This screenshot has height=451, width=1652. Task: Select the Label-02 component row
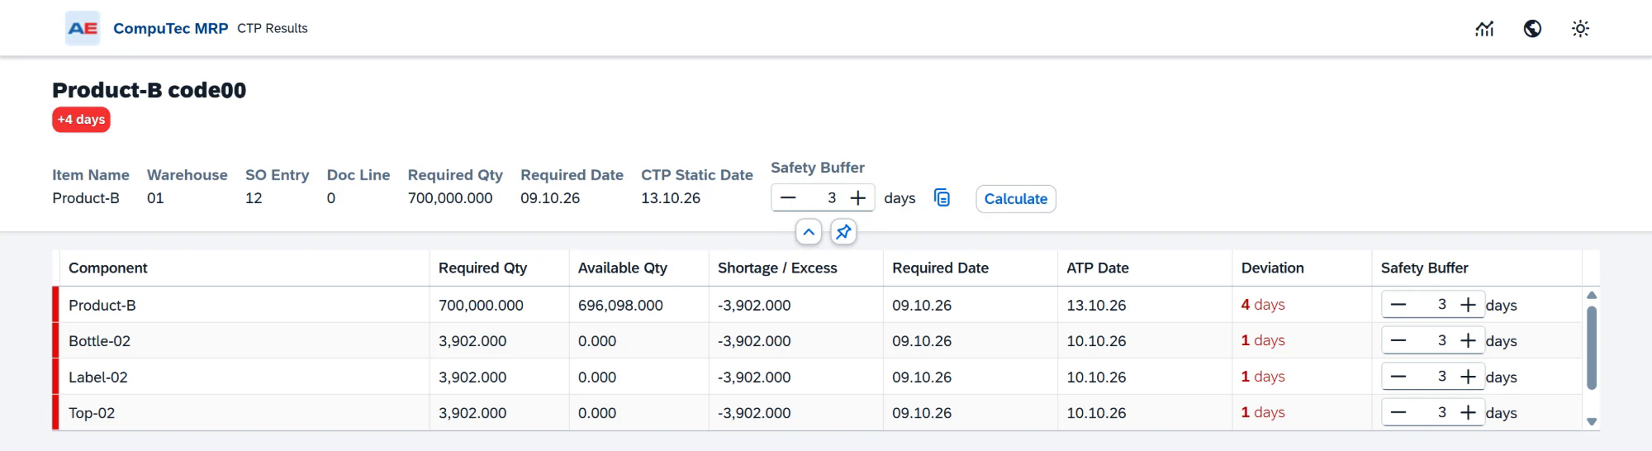(818, 377)
